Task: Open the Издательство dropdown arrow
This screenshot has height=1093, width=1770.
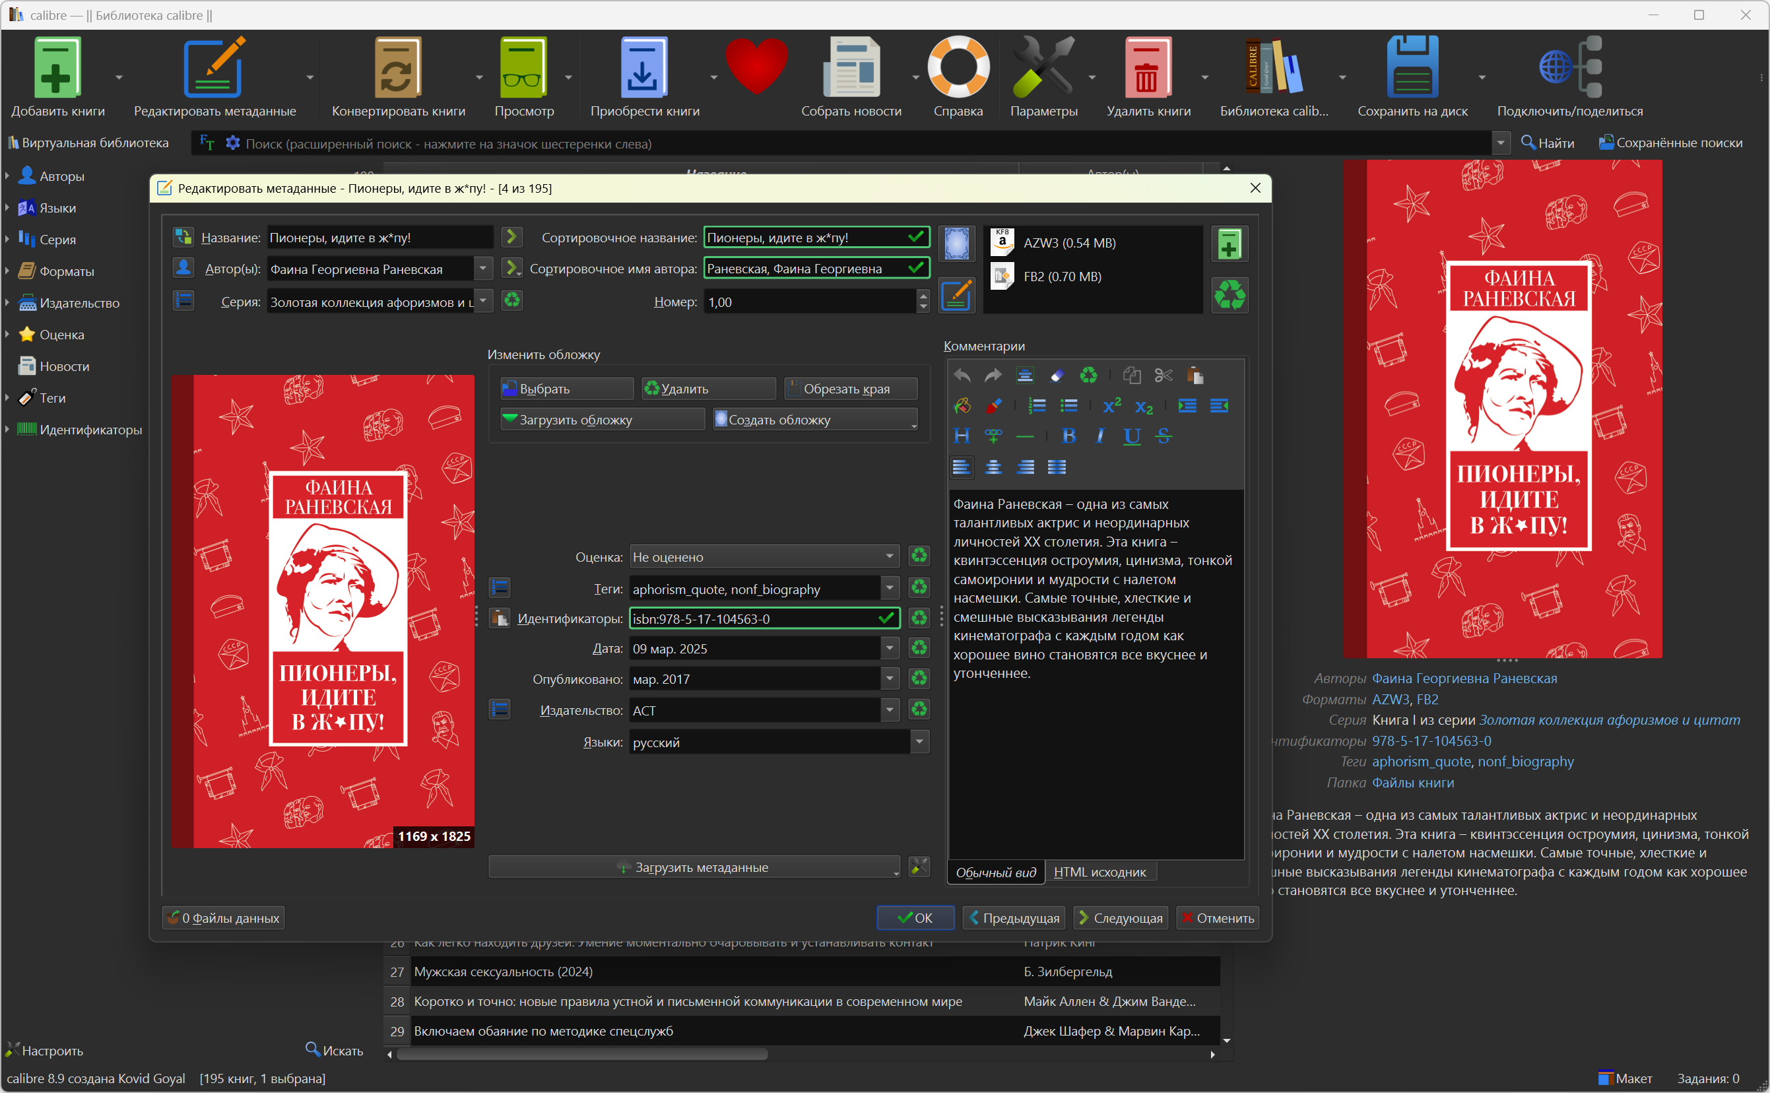Action: click(x=890, y=710)
